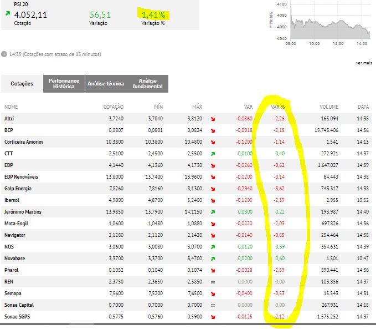Open the Cotações tab
This screenshot has height=329, width=376.
click(22, 84)
